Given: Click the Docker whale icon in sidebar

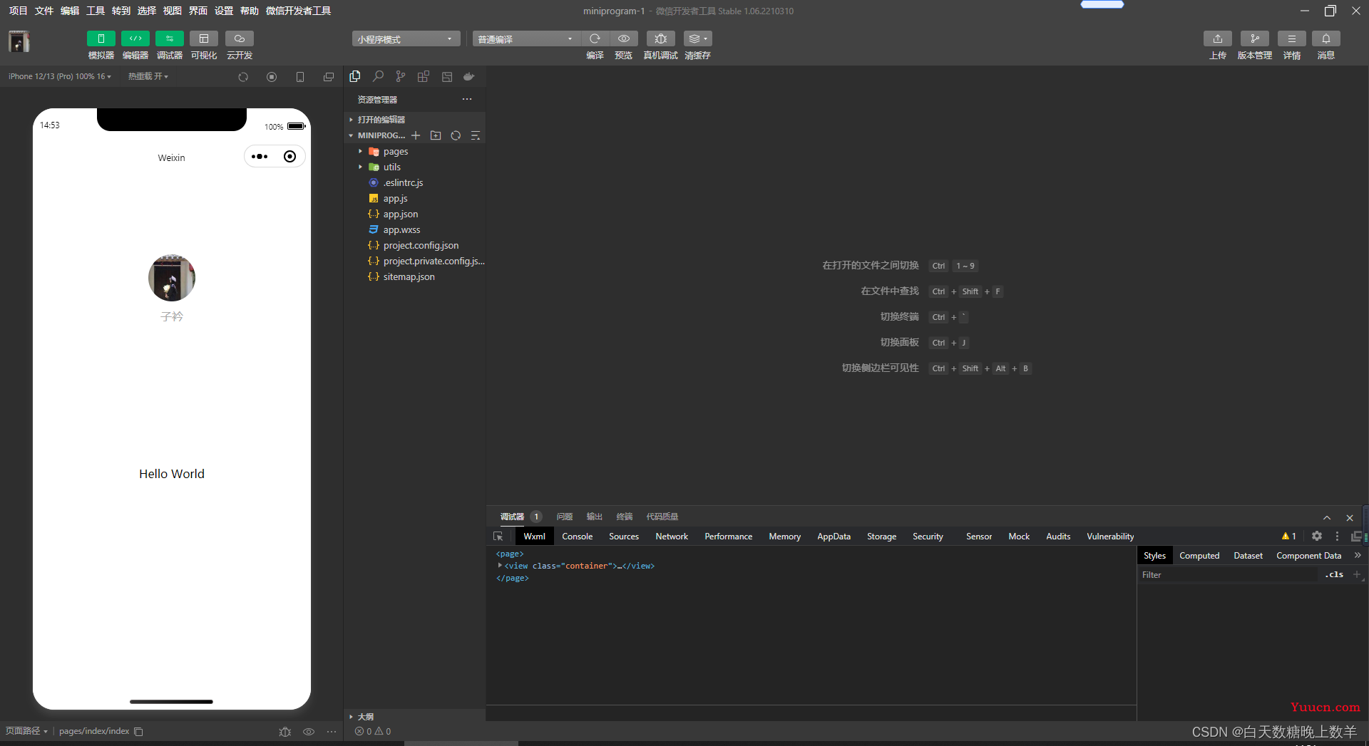Looking at the screenshot, I should coord(469,76).
